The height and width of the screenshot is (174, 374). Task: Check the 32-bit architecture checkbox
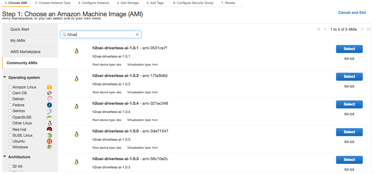pyautogui.click(x=10, y=166)
